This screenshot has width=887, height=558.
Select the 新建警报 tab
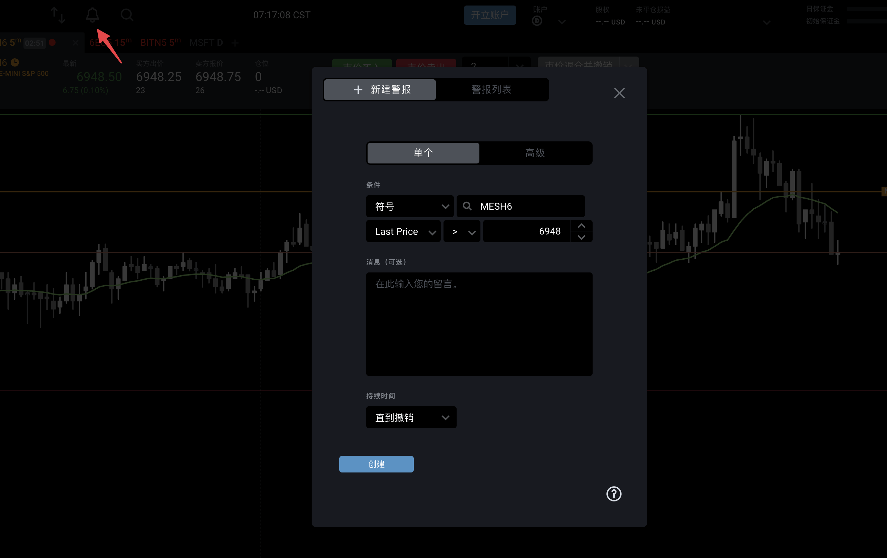(380, 89)
